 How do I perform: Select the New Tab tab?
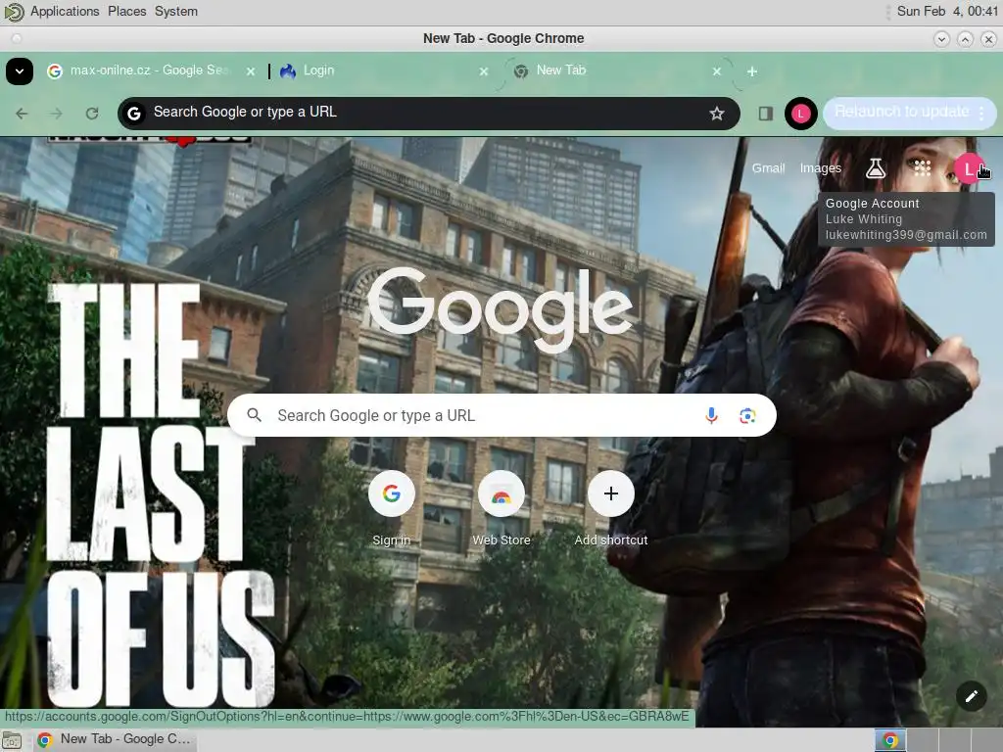(617, 70)
